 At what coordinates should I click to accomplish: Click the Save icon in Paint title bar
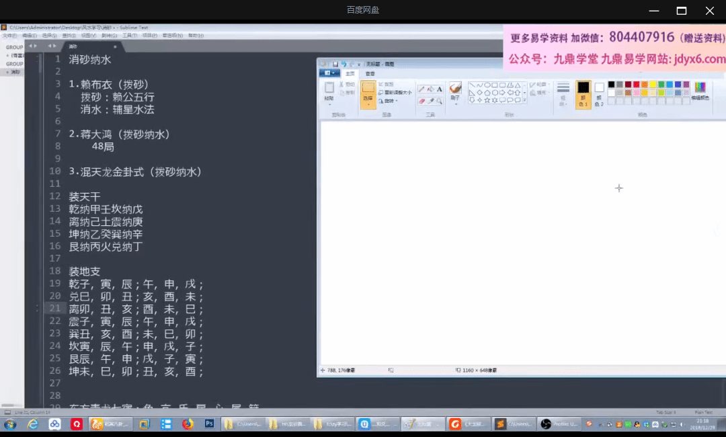[335, 64]
